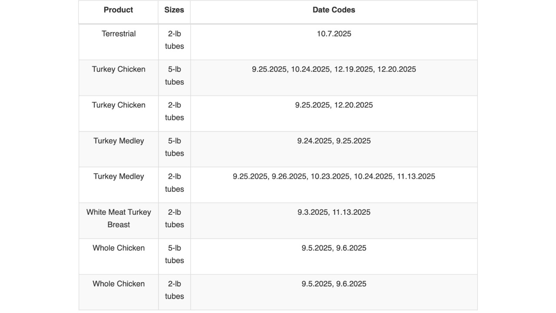Select Whole Chicken 5-lb tubes product name
Image resolution: width=556 pixels, height=313 pixels.
(x=119, y=248)
